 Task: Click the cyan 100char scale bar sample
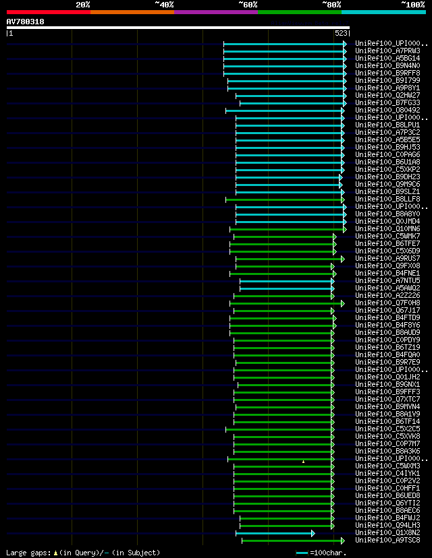[302, 553]
